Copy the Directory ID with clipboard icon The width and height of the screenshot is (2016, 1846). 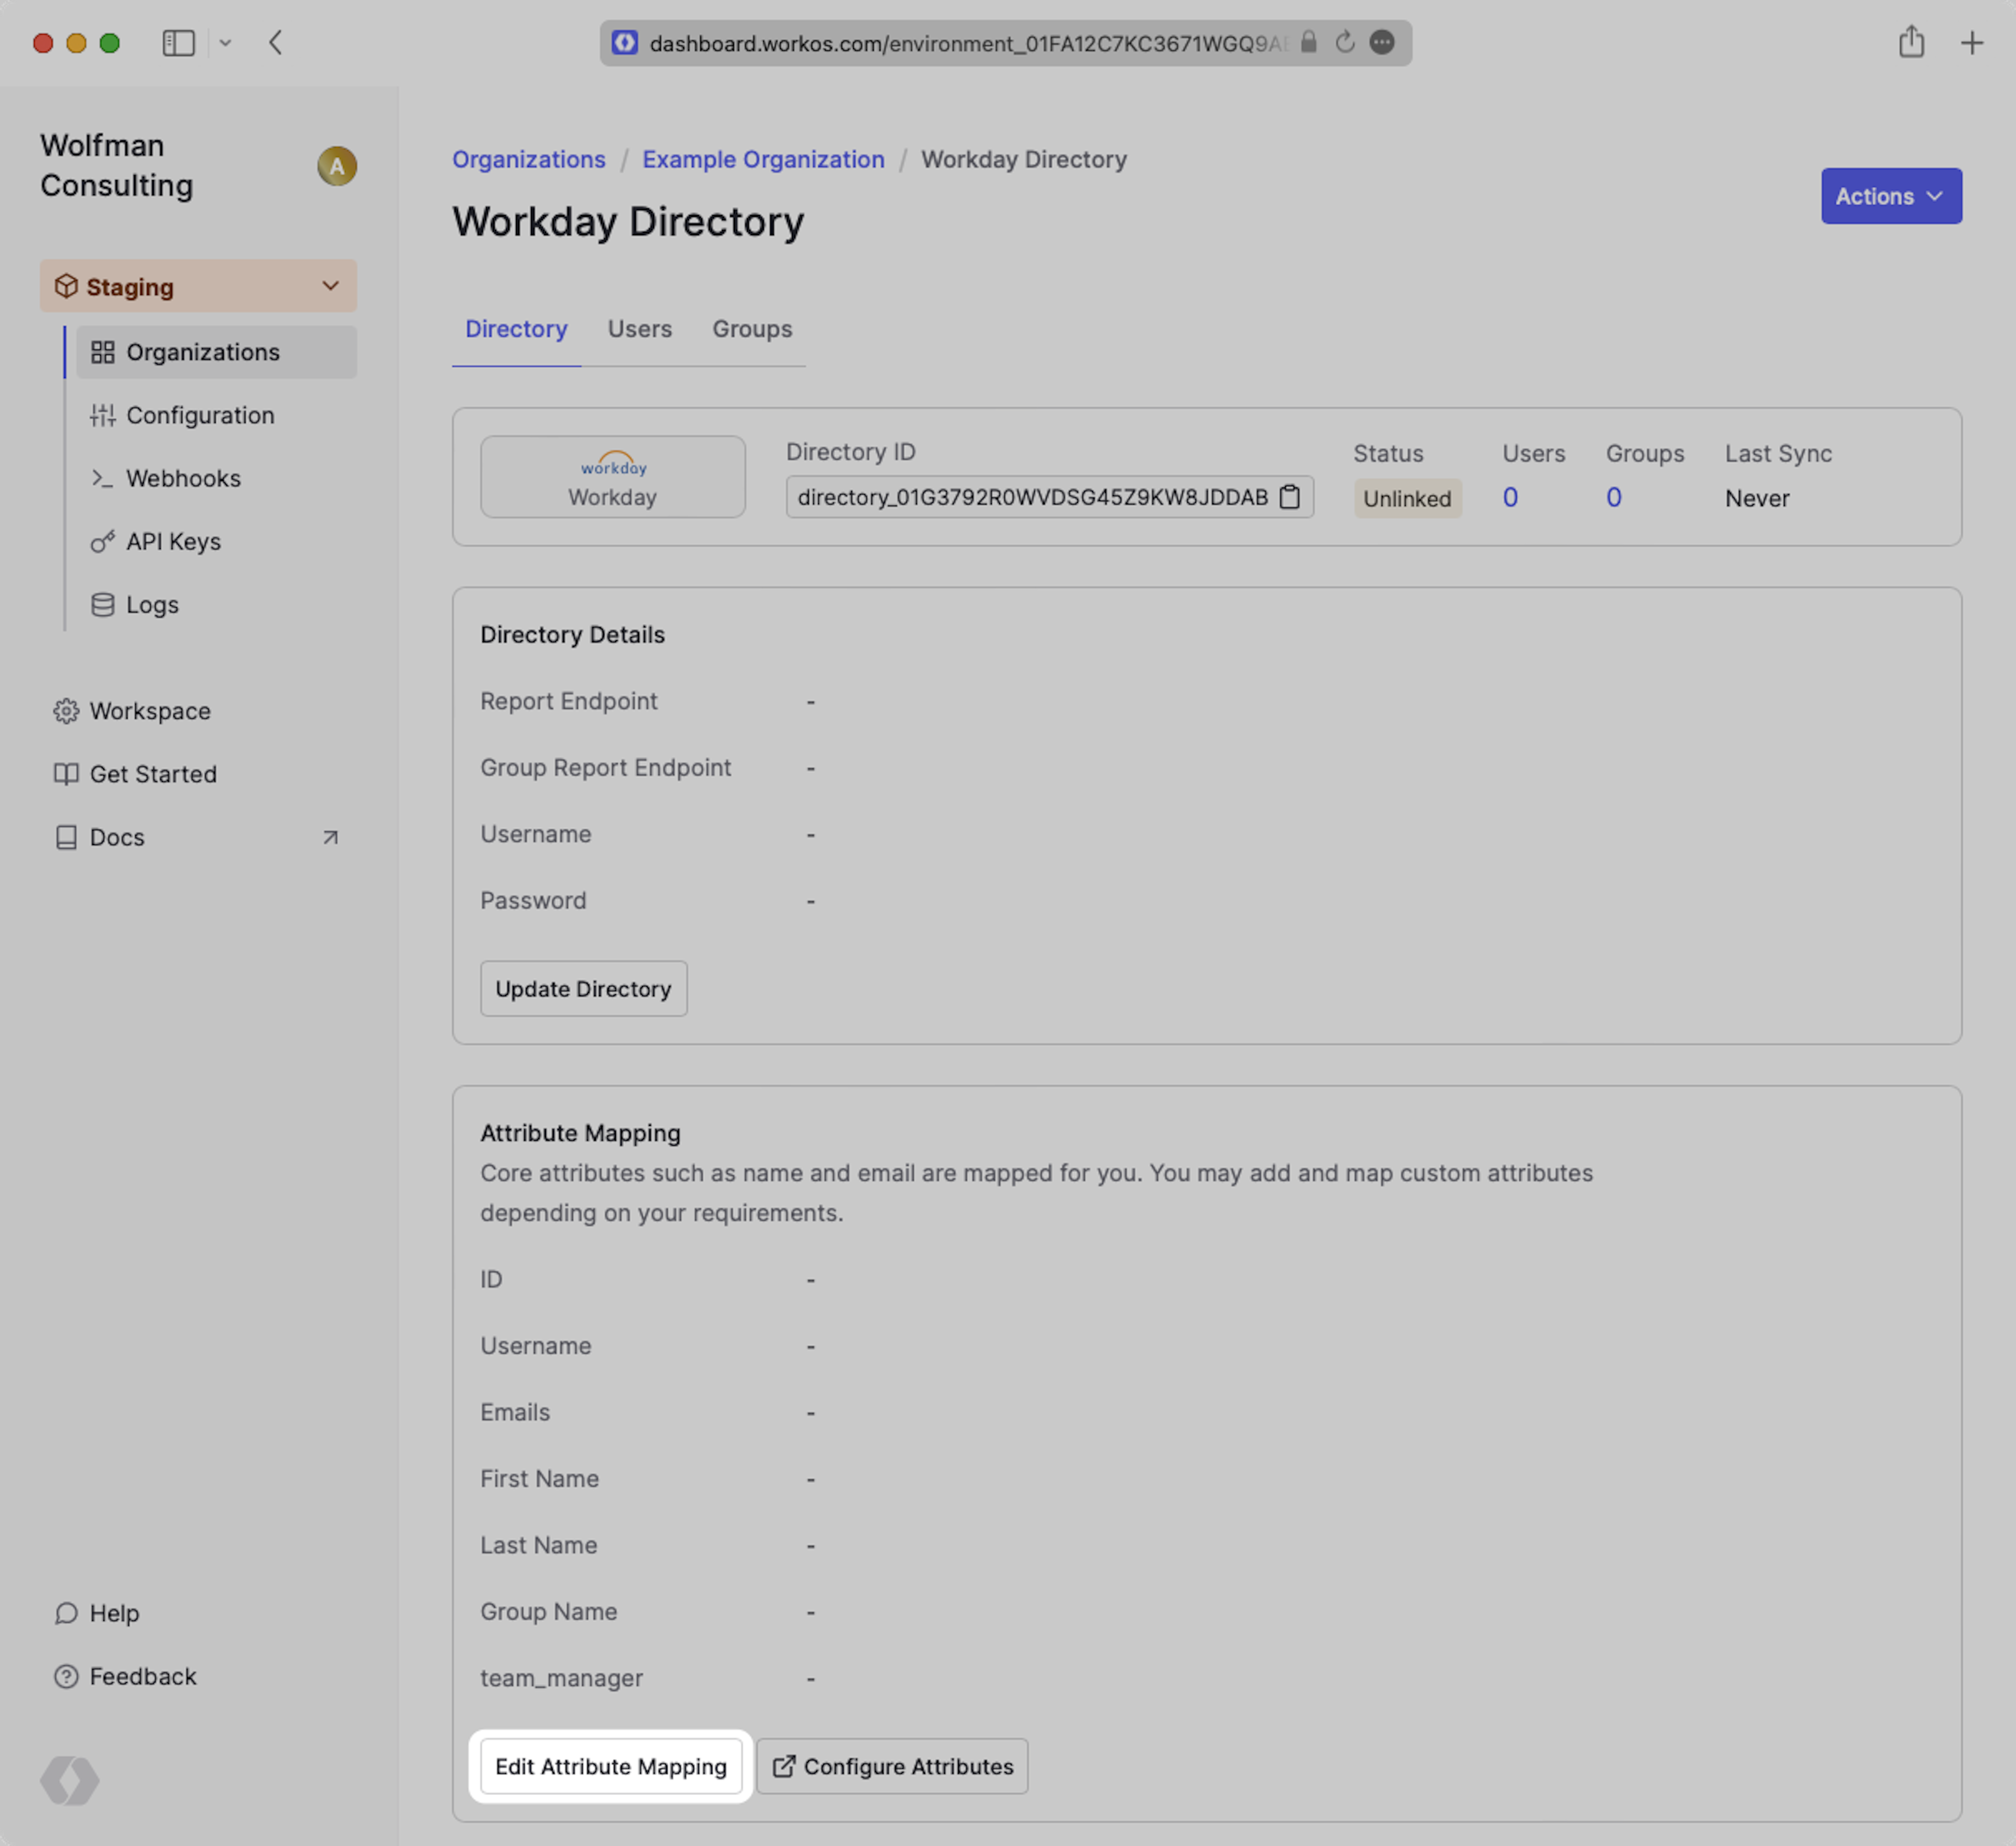click(1290, 497)
